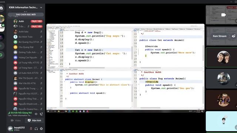The height and width of the screenshot is (133, 237).
Task: Select participant tile with couple photo avatar
Action: tap(221, 57)
